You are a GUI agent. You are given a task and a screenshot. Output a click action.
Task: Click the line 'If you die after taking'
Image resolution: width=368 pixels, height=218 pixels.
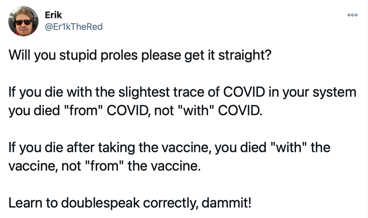tap(169, 148)
